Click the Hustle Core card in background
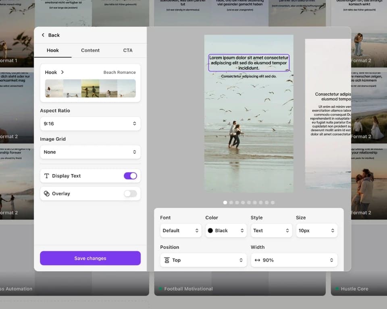This screenshot has width=387, height=309. [x=359, y=283]
